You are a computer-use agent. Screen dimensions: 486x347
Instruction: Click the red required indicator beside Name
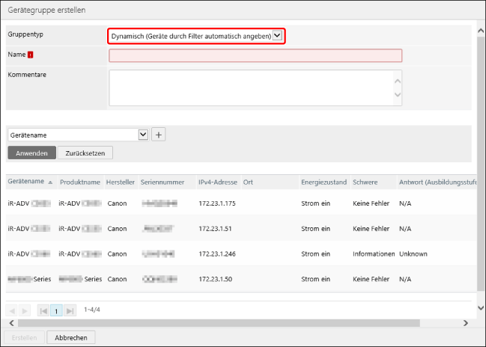click(31, 55)
